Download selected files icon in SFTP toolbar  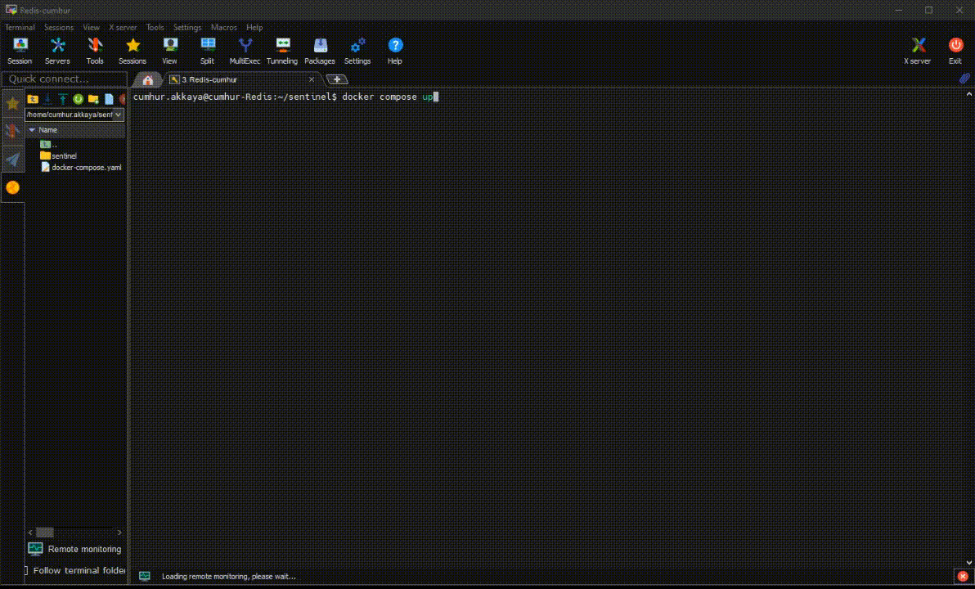(x=48, y=99)
